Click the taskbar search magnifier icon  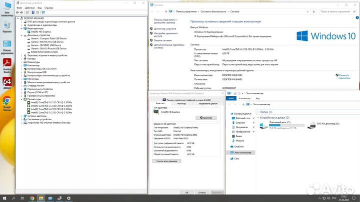(13, 199)
